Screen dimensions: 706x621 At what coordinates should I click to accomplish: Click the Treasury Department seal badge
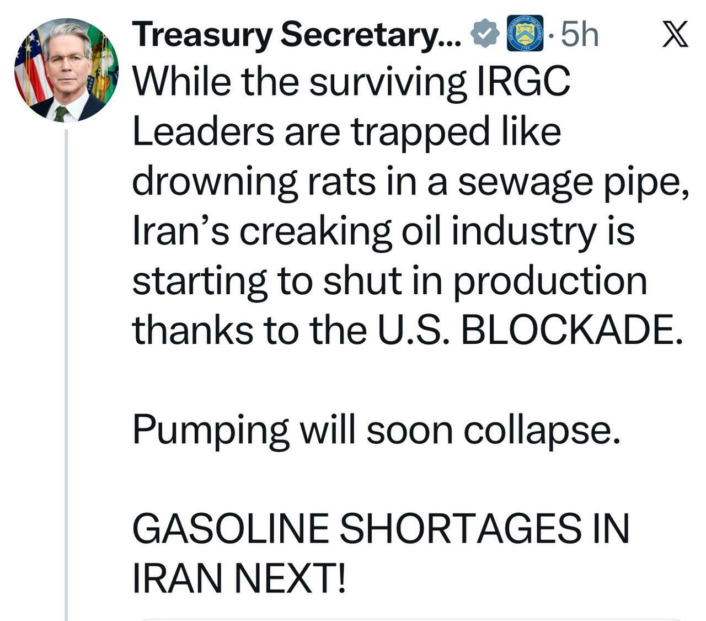click(525, 34)
